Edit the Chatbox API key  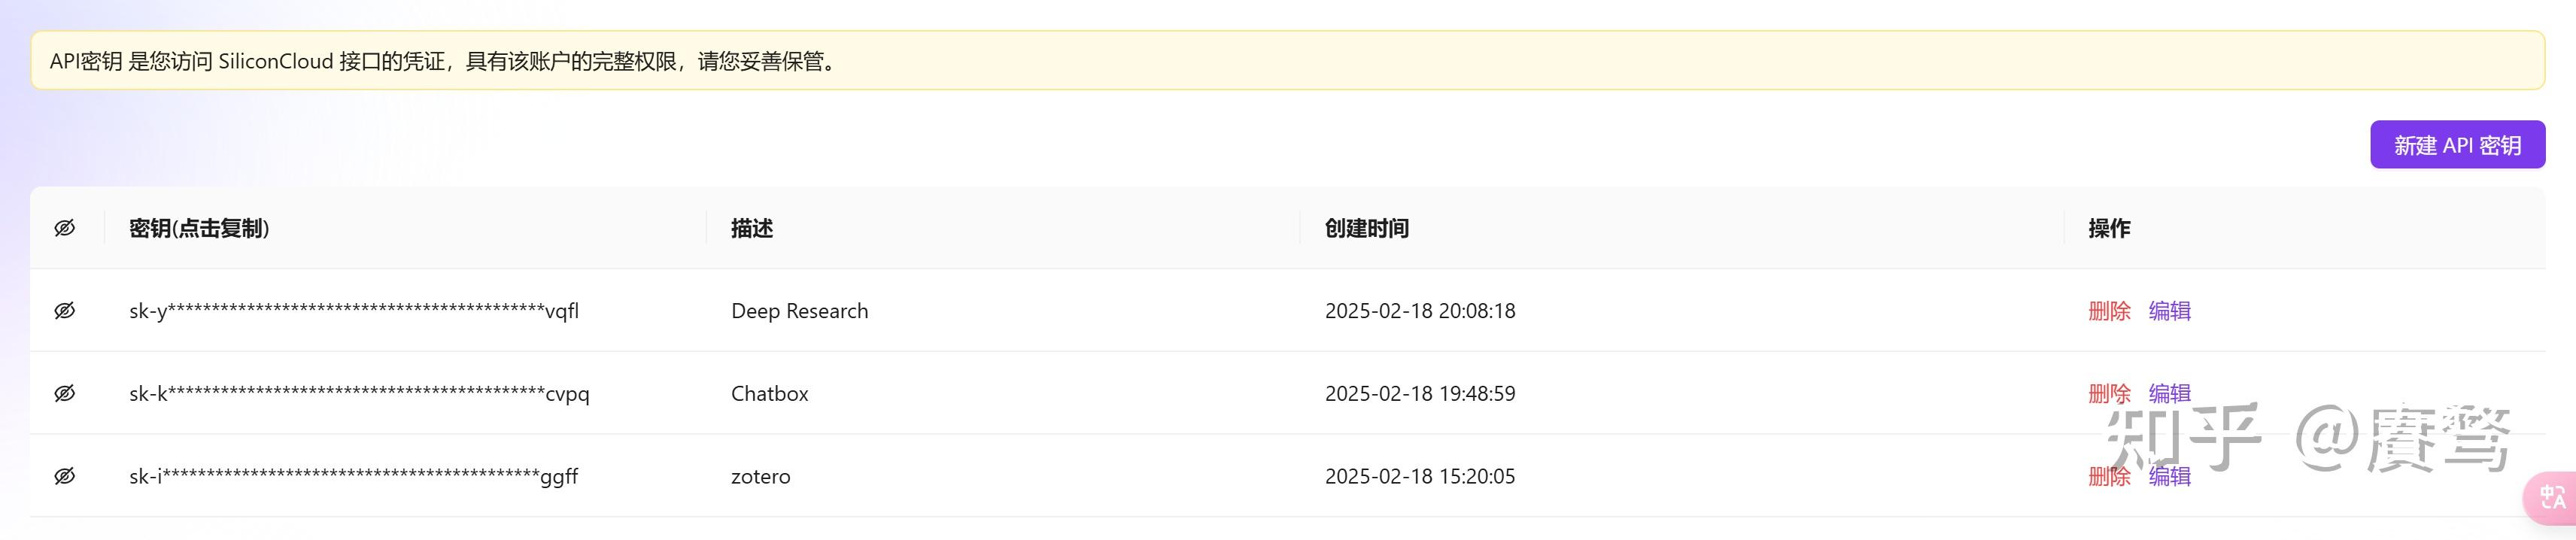[2168, 393]
